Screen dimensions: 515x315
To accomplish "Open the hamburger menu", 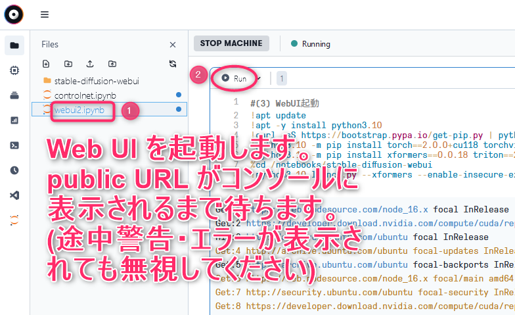I will click(x=45, y=14).
